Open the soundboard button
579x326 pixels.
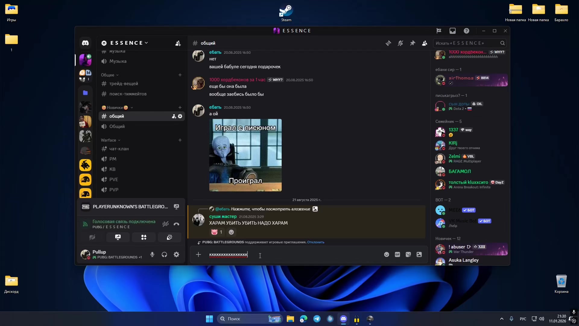pos(169,237)
